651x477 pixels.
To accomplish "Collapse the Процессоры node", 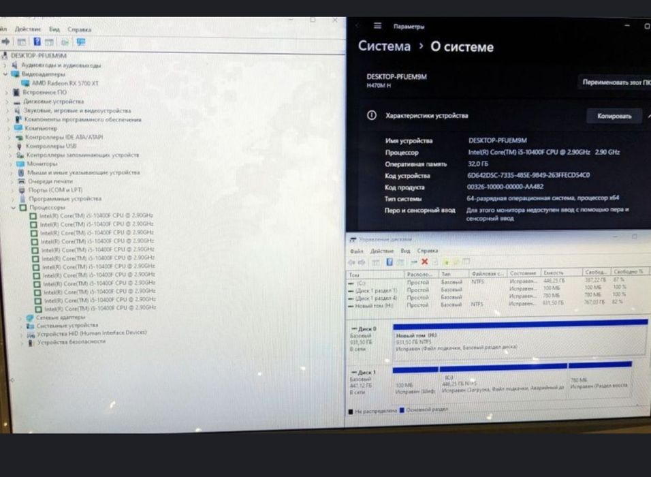I will pyautogui.click(x=14, y=207).
